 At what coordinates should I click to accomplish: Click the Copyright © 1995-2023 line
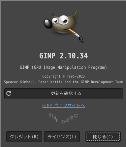64,76
